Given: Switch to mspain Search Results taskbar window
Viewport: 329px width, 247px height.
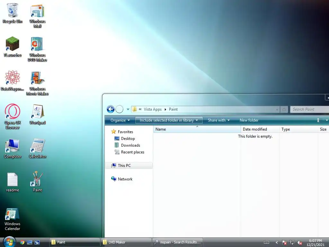Looking at the screenshot, I should (x=178, y=242).
